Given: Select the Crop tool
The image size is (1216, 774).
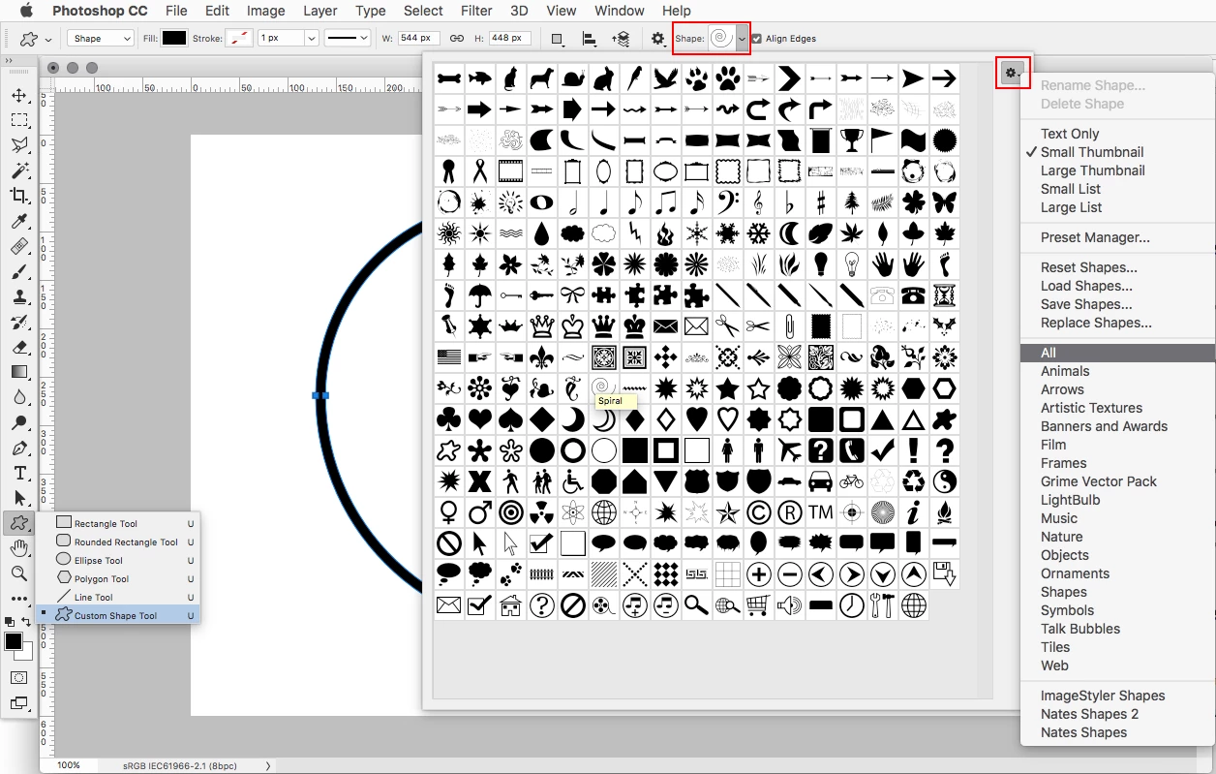Looking at the screenshot, I should [x=19, y=196].
